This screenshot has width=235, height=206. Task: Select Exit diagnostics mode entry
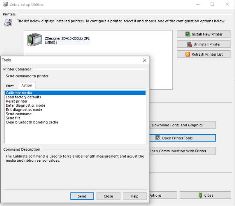[x=24, y=110]
